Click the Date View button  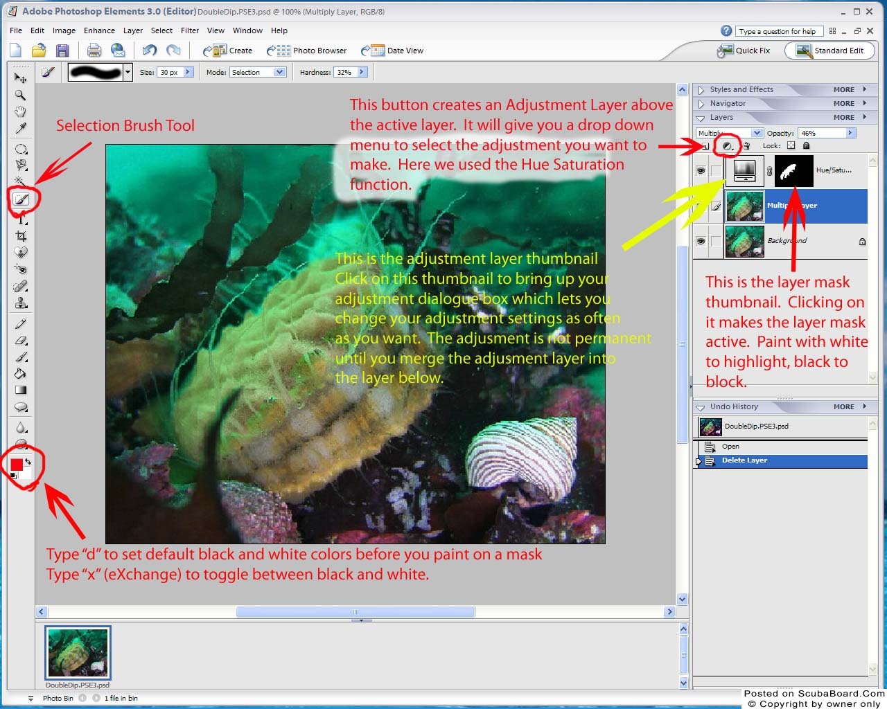[x=392, y=51]
